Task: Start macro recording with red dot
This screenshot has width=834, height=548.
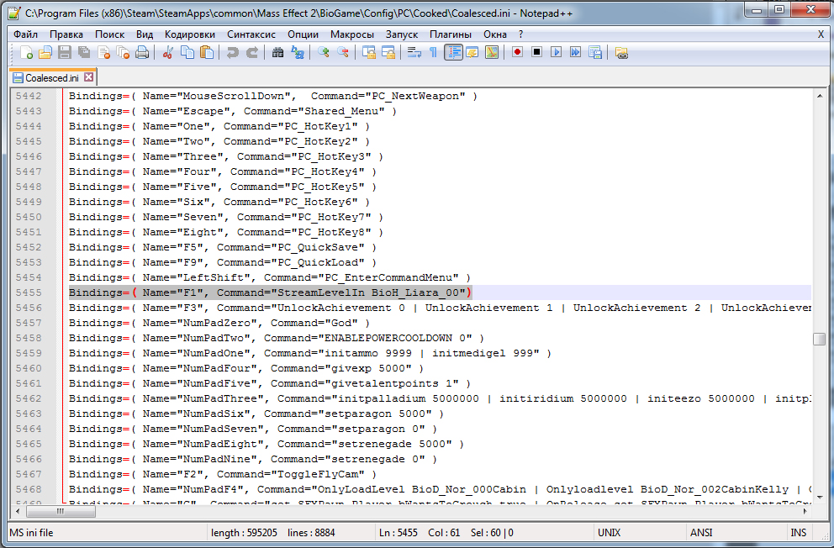Action: point(518,52)
